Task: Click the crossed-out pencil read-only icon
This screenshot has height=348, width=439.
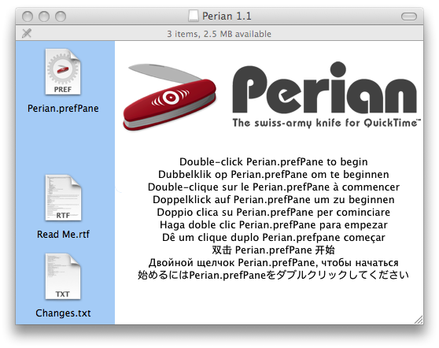Action: tap(27, 33)
